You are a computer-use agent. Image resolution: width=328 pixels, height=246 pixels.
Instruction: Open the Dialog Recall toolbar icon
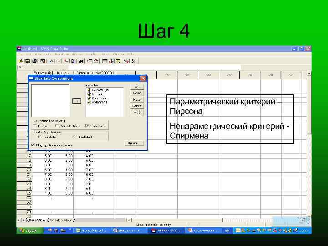[43, 61]
